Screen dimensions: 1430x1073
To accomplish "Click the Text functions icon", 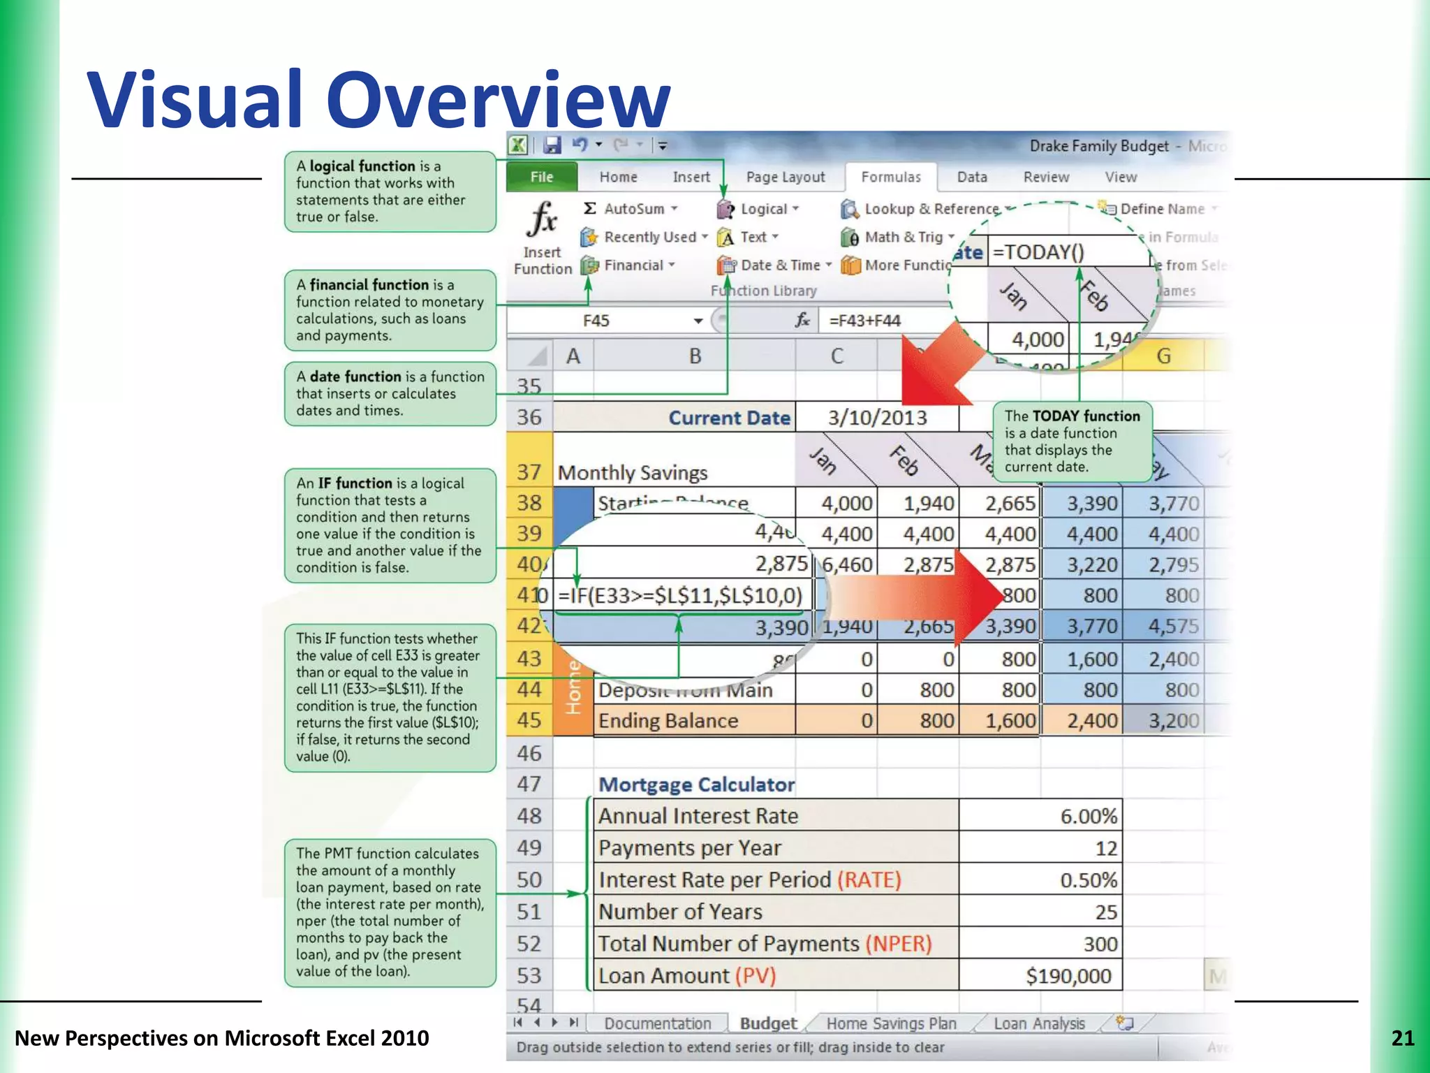I will tap(726, 238).
